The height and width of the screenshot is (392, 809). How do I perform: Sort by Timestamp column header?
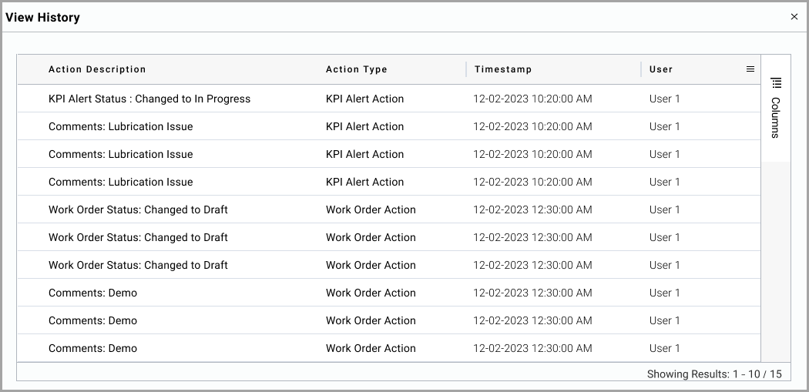click(x=503, y=69)
